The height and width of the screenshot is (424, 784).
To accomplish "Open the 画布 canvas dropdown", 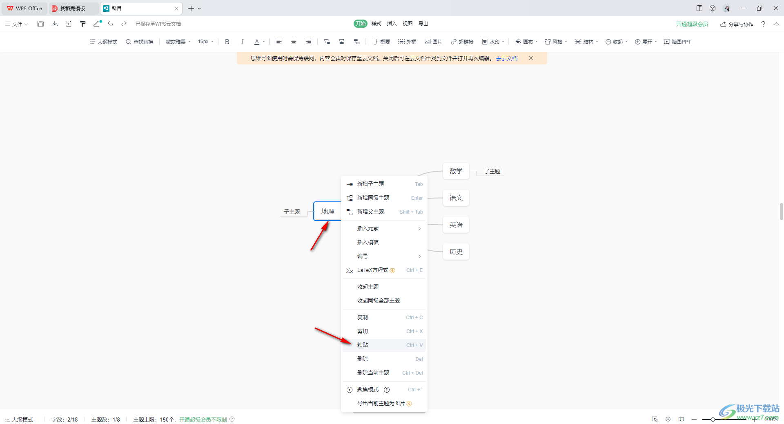I will point(527,42).
